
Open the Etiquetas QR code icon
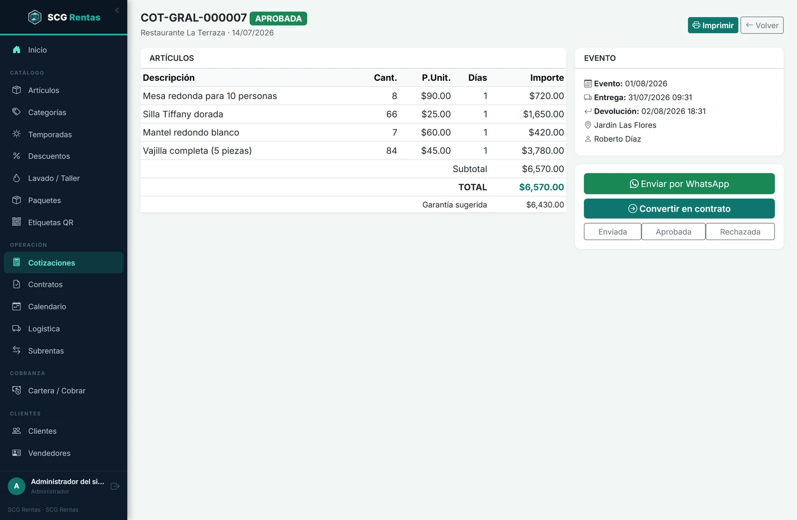pyautogui.click(x=16, y=222)
